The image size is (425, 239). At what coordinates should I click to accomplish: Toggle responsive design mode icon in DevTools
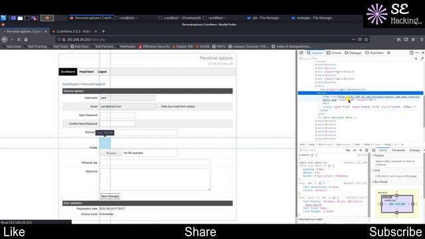pyautogui.click(x=412, y=52)
